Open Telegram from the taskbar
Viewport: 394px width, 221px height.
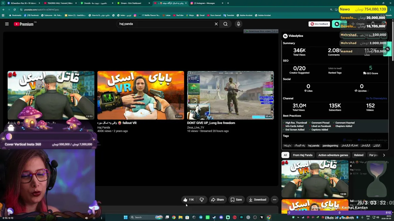pyautogui.click(x=201, y=217)
